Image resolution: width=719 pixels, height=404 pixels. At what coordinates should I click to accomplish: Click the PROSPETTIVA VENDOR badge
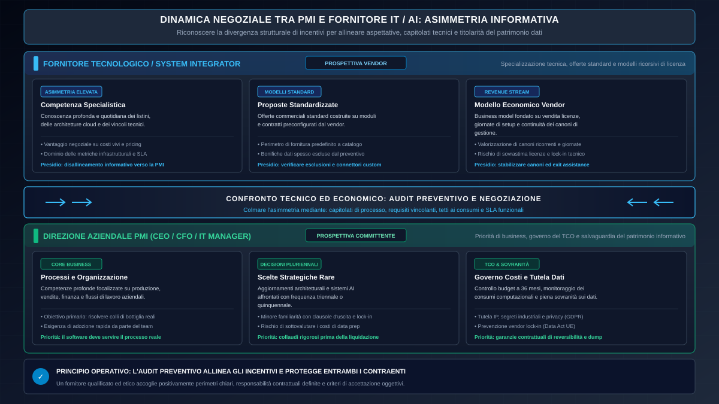(x=356, y=63)
